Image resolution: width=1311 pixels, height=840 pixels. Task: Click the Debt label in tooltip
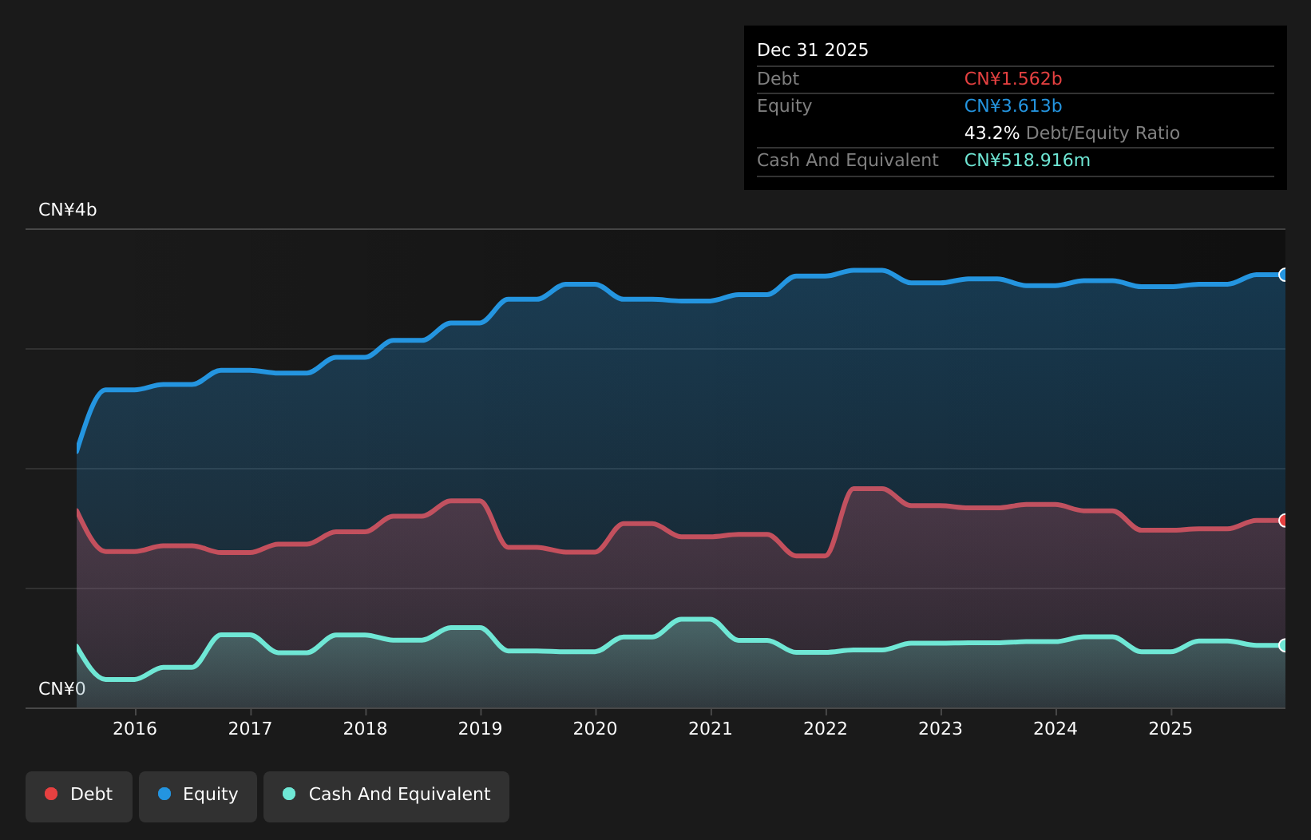[x=778, y=79]
